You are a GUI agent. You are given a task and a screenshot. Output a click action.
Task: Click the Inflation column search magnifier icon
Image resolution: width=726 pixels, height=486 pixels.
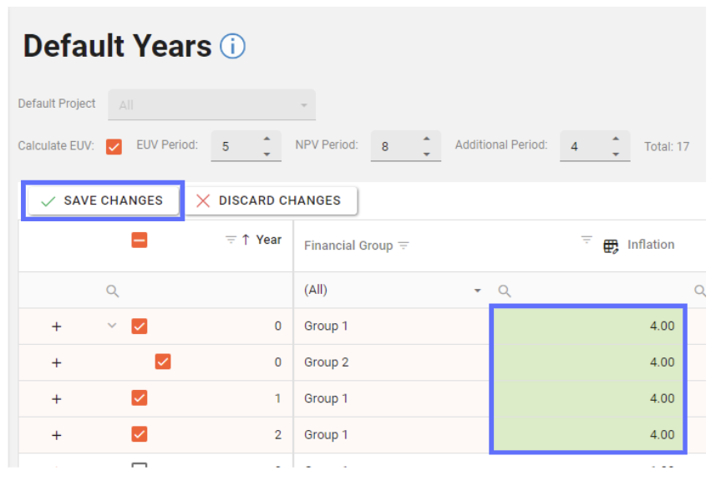point(504,291)
